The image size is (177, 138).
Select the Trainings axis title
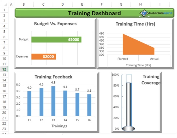click(x=59, y=126)
